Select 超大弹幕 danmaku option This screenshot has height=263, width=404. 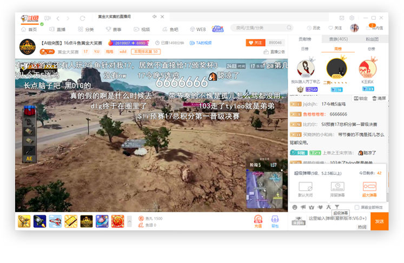click(x=369, y=189)
